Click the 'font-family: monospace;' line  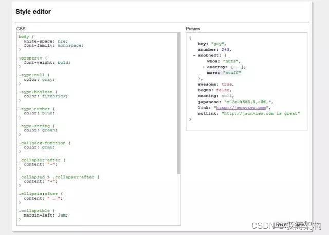(53, 45)
